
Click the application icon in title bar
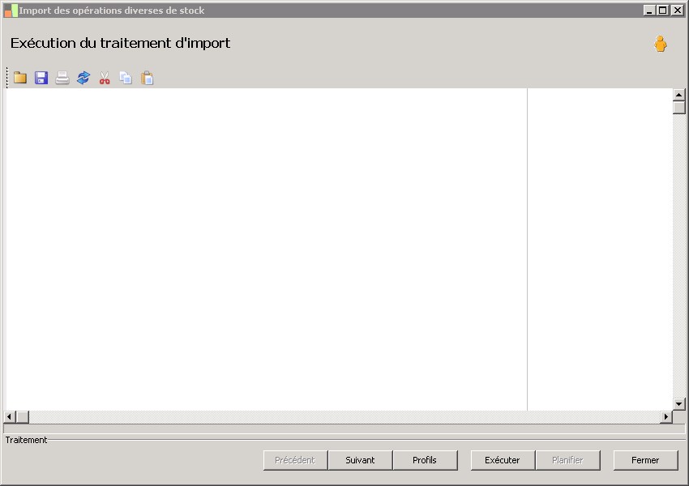[11, 11]
